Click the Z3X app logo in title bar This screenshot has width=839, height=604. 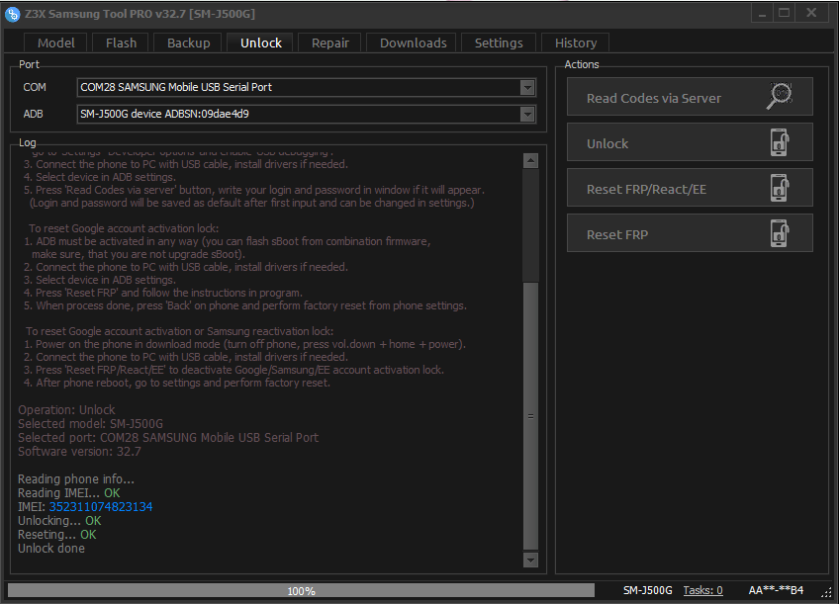click(12, 15)
